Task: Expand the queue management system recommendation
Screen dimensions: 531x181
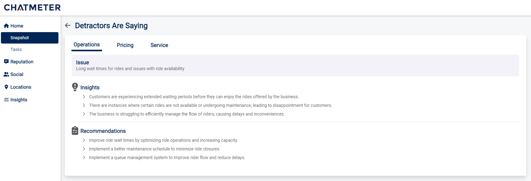Action: [x=84, y=158]
